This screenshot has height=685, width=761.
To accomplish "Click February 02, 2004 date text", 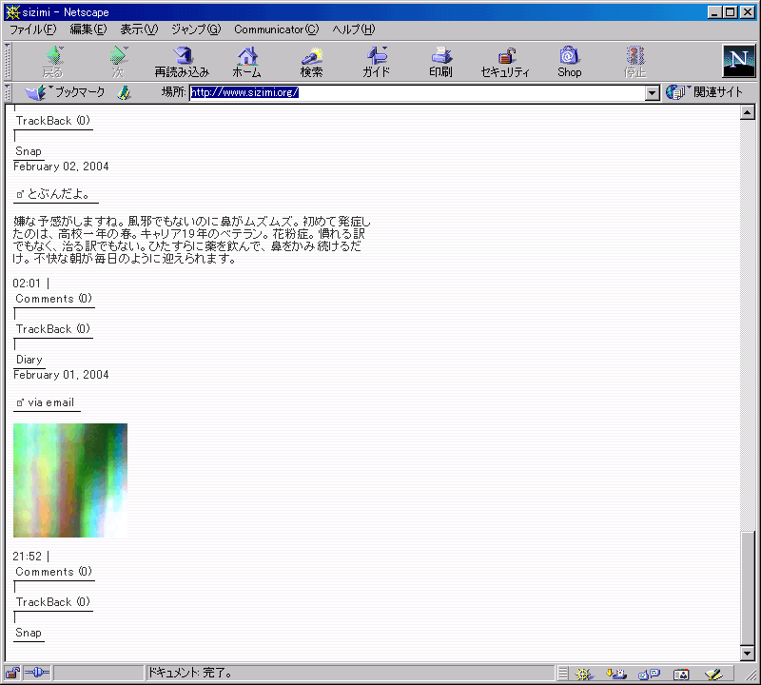I will click(x=61, y=166).
